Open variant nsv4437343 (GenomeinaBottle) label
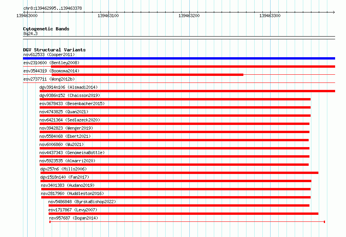The image size is (346, 237). (72, 153)
